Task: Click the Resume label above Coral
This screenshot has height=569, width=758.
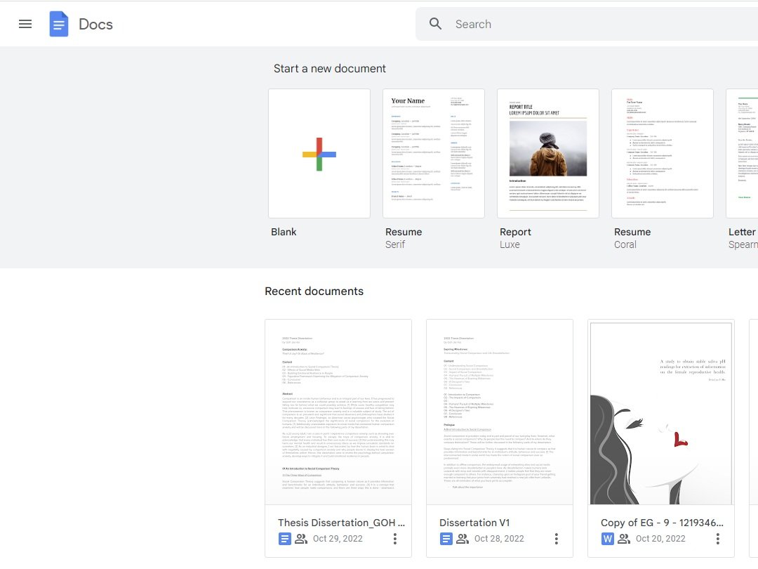Action: click(x=632, y=232)
